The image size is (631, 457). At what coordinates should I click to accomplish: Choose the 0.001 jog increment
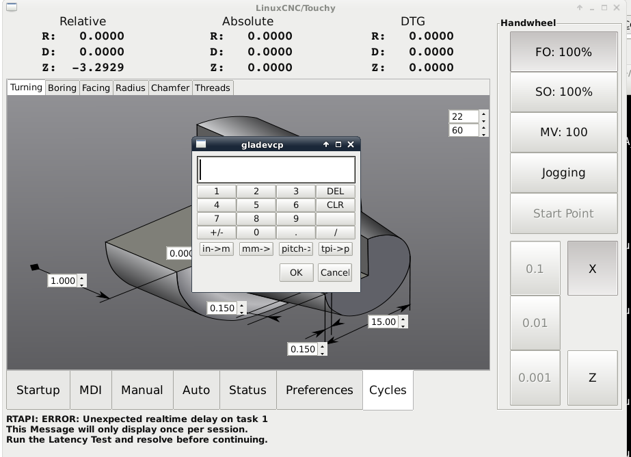pyautogui.click(x=535, y=378)
